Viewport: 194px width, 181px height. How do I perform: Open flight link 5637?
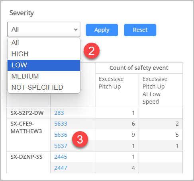click(61, 146)
